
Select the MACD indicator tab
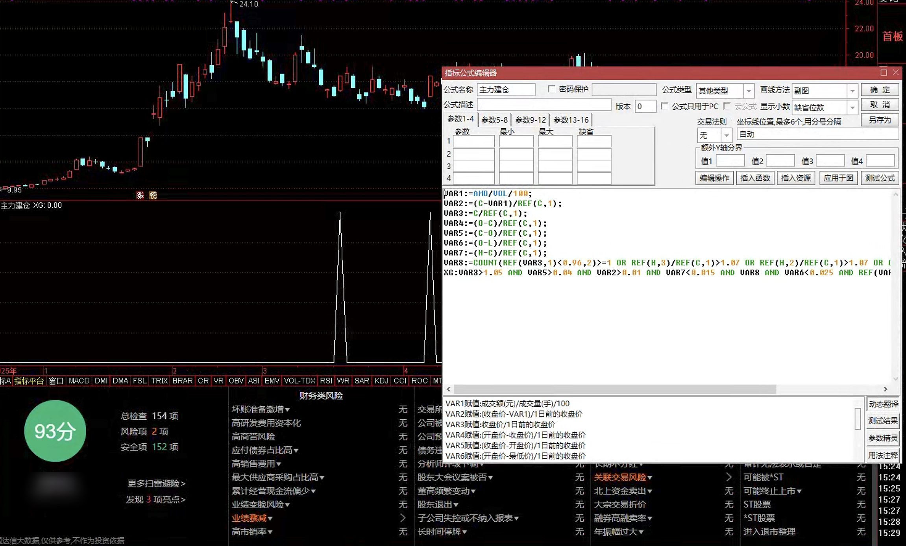coord(79,381)
